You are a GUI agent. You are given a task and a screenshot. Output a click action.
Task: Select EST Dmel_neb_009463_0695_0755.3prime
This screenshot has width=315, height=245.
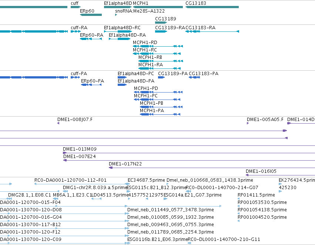(171, 225)
